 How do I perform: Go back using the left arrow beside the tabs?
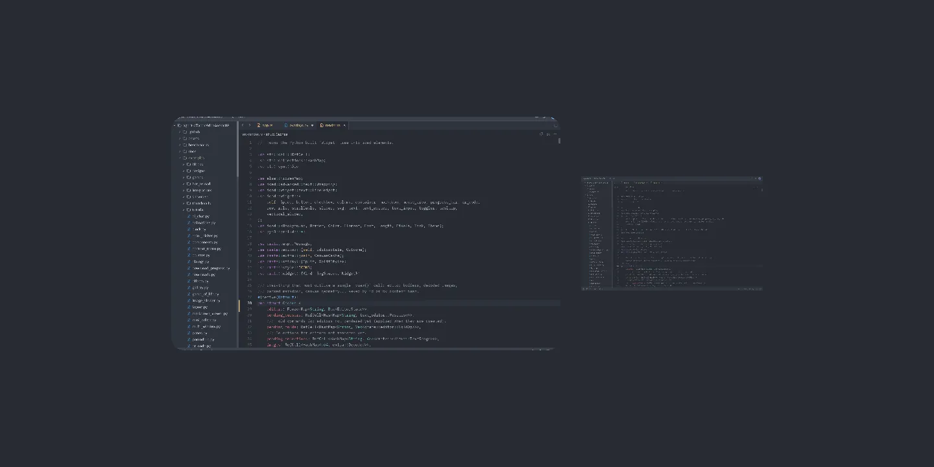pyautogui.click(x=243, y=125)
